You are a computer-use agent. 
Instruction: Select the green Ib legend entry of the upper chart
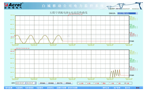[133, 26]
